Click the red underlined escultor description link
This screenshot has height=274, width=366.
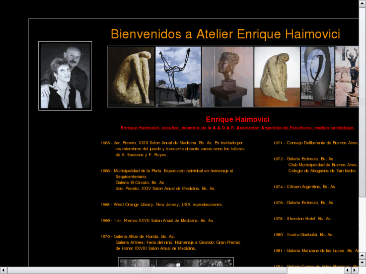pos(238,128)
